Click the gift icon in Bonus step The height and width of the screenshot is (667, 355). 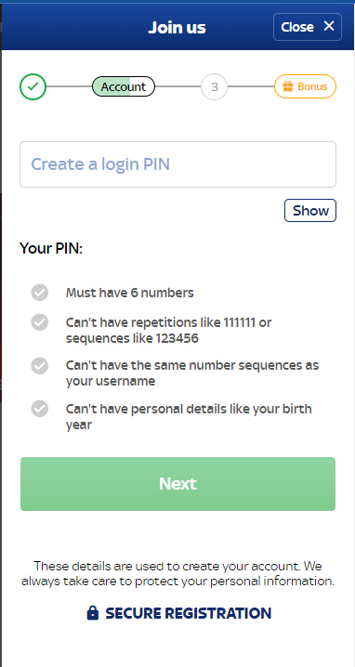288,86
